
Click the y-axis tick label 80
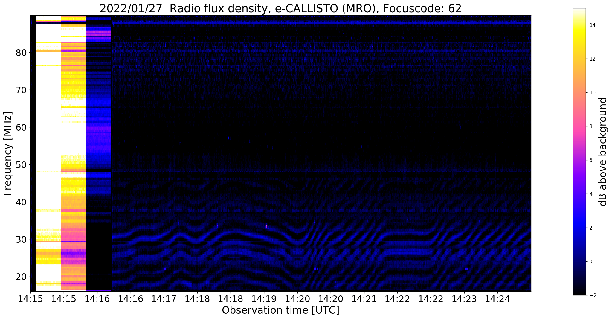21,53
